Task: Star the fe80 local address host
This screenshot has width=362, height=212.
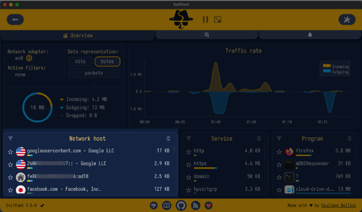Action: point(10,177)
